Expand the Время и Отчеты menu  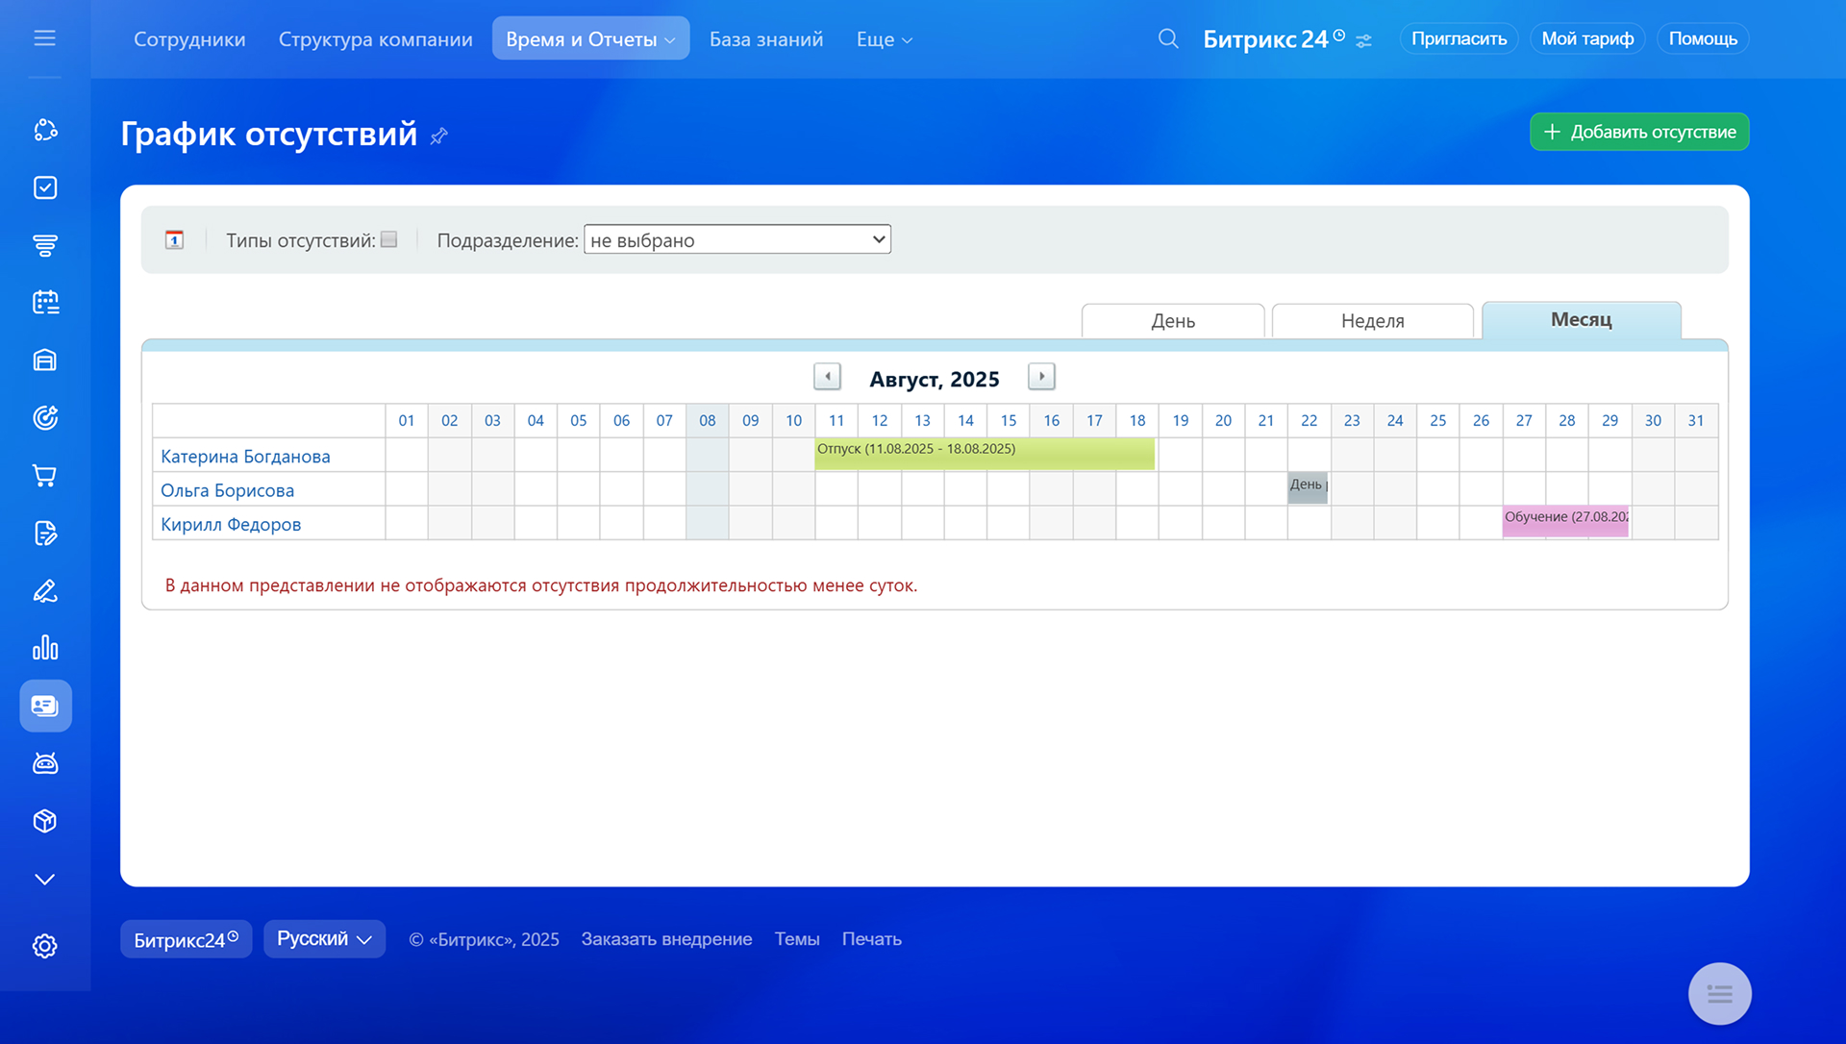tap(590, 38)
